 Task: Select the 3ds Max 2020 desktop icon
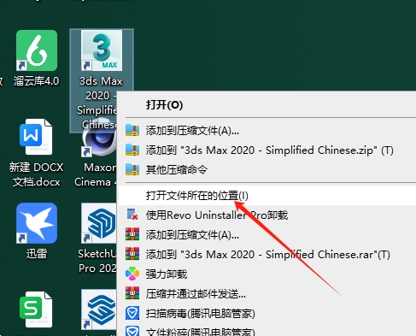point(102,80)
